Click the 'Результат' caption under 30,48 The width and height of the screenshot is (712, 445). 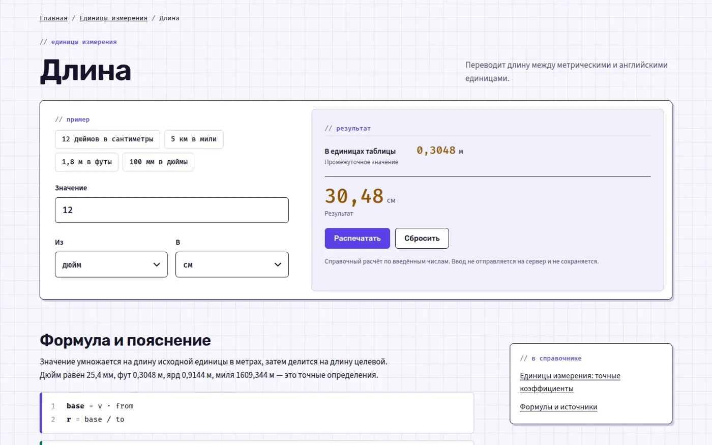[x=339, y=214]
